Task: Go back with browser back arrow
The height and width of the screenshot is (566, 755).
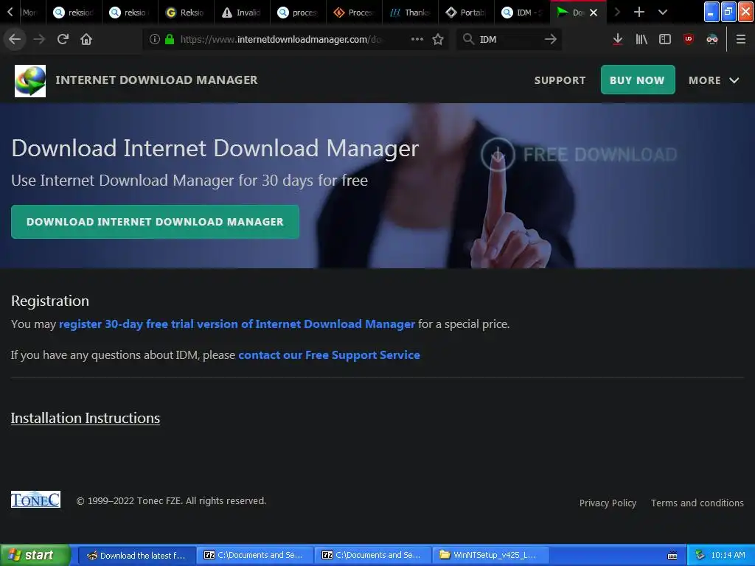Action: point(15,39)
